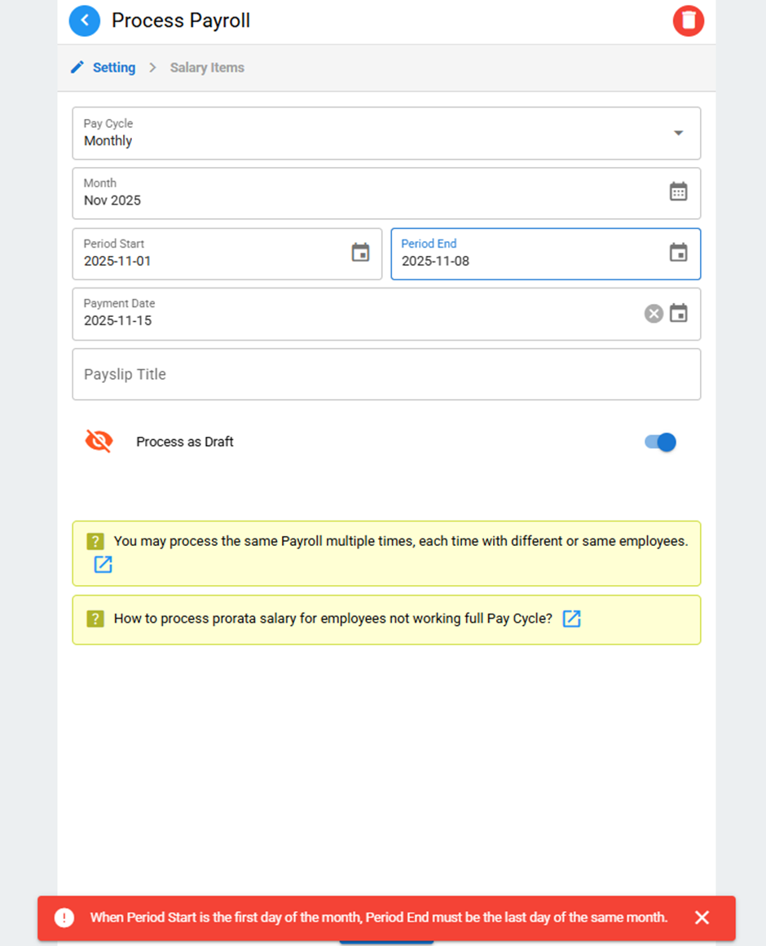
Task: Open the Month calendar picker icon
Action: click(678, 192)
